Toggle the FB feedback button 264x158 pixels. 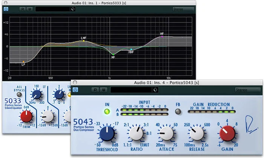(178, 112)
